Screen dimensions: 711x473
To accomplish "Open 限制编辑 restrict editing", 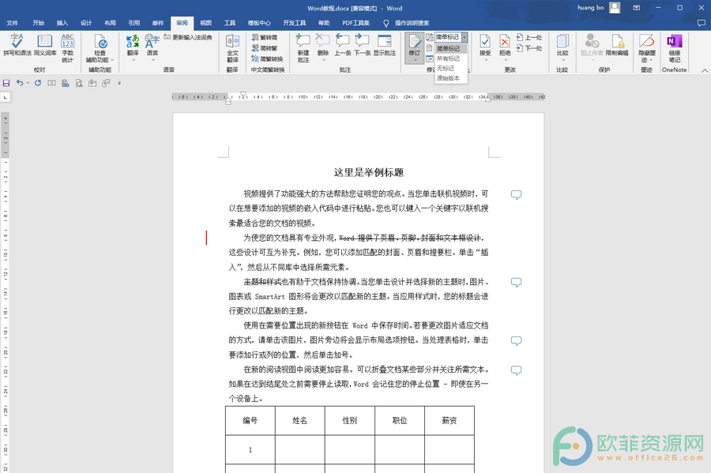I will [617, 45].
